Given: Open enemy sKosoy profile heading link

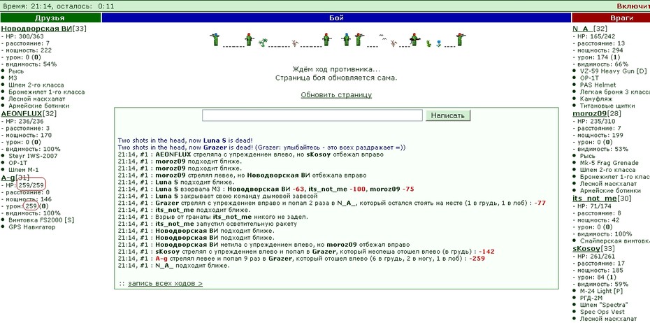Looking at the screenshot, I should tap(586, 248).
